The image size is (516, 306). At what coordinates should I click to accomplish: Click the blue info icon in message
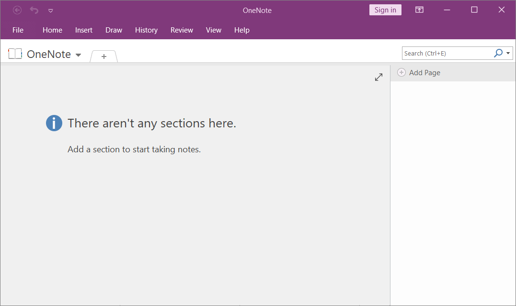[54, 123]
